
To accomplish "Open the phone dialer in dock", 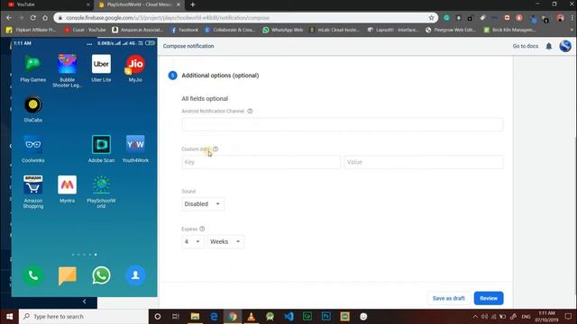I will (x=32, y=275).
